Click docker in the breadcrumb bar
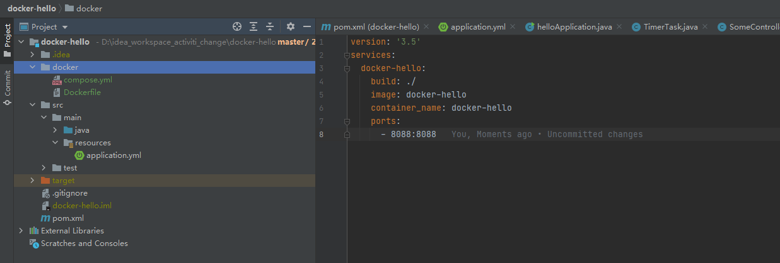Image resolution: width=780 pixels, height=263 pixels. point(88,9)
